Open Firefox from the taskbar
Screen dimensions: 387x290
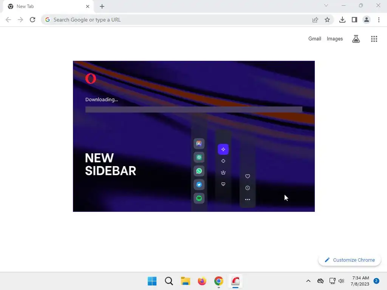click(202, 281)
